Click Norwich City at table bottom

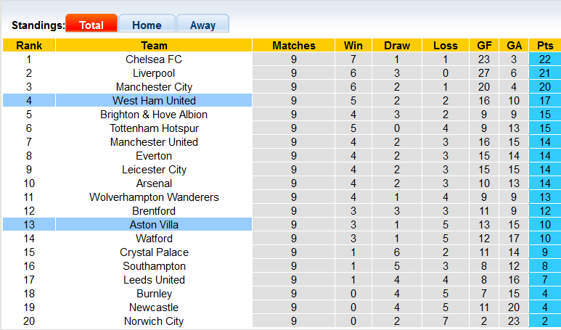point(154,321)
